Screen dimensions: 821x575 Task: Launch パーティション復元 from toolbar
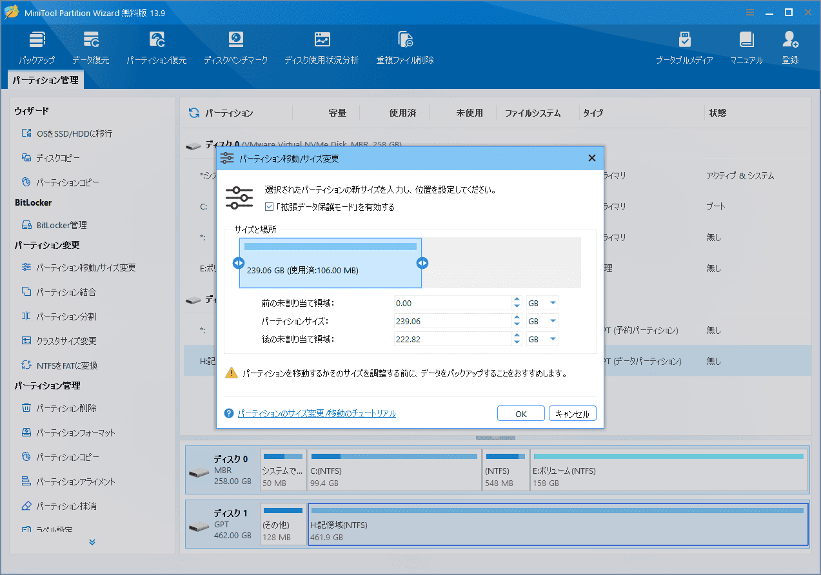coord(156,47)
